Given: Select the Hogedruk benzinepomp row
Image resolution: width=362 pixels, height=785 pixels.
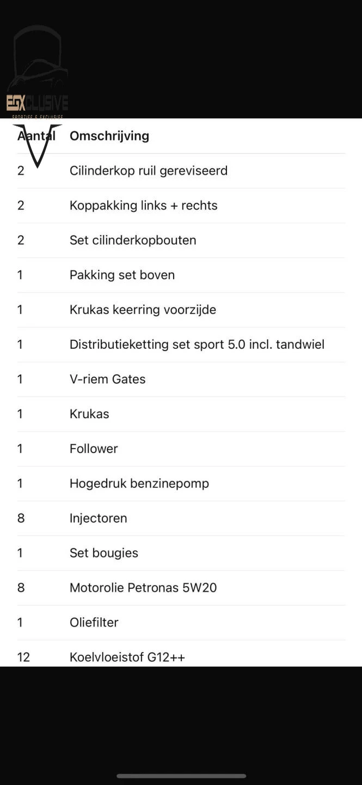Looking at the screenshot, I should coord(139,484).
